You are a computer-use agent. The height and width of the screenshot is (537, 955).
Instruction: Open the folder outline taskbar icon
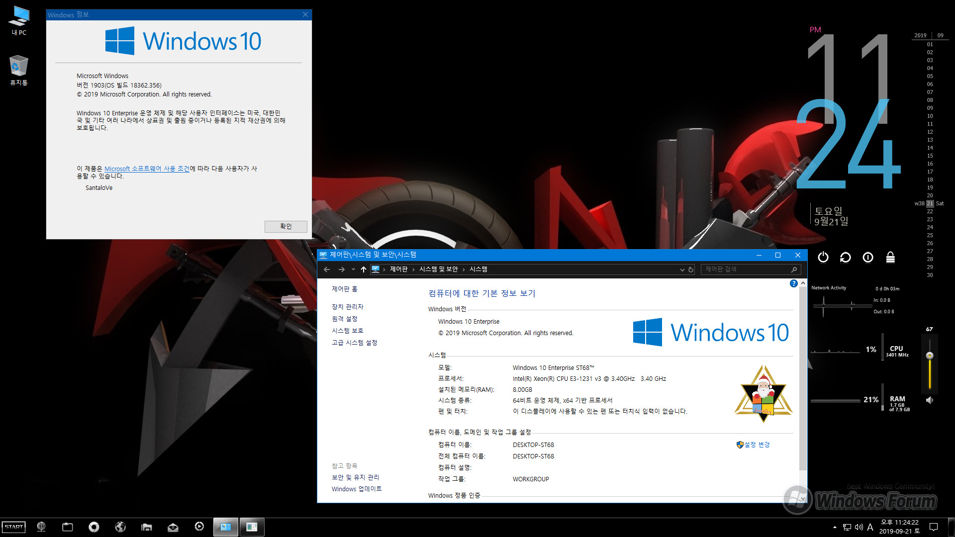pos(68,527)
